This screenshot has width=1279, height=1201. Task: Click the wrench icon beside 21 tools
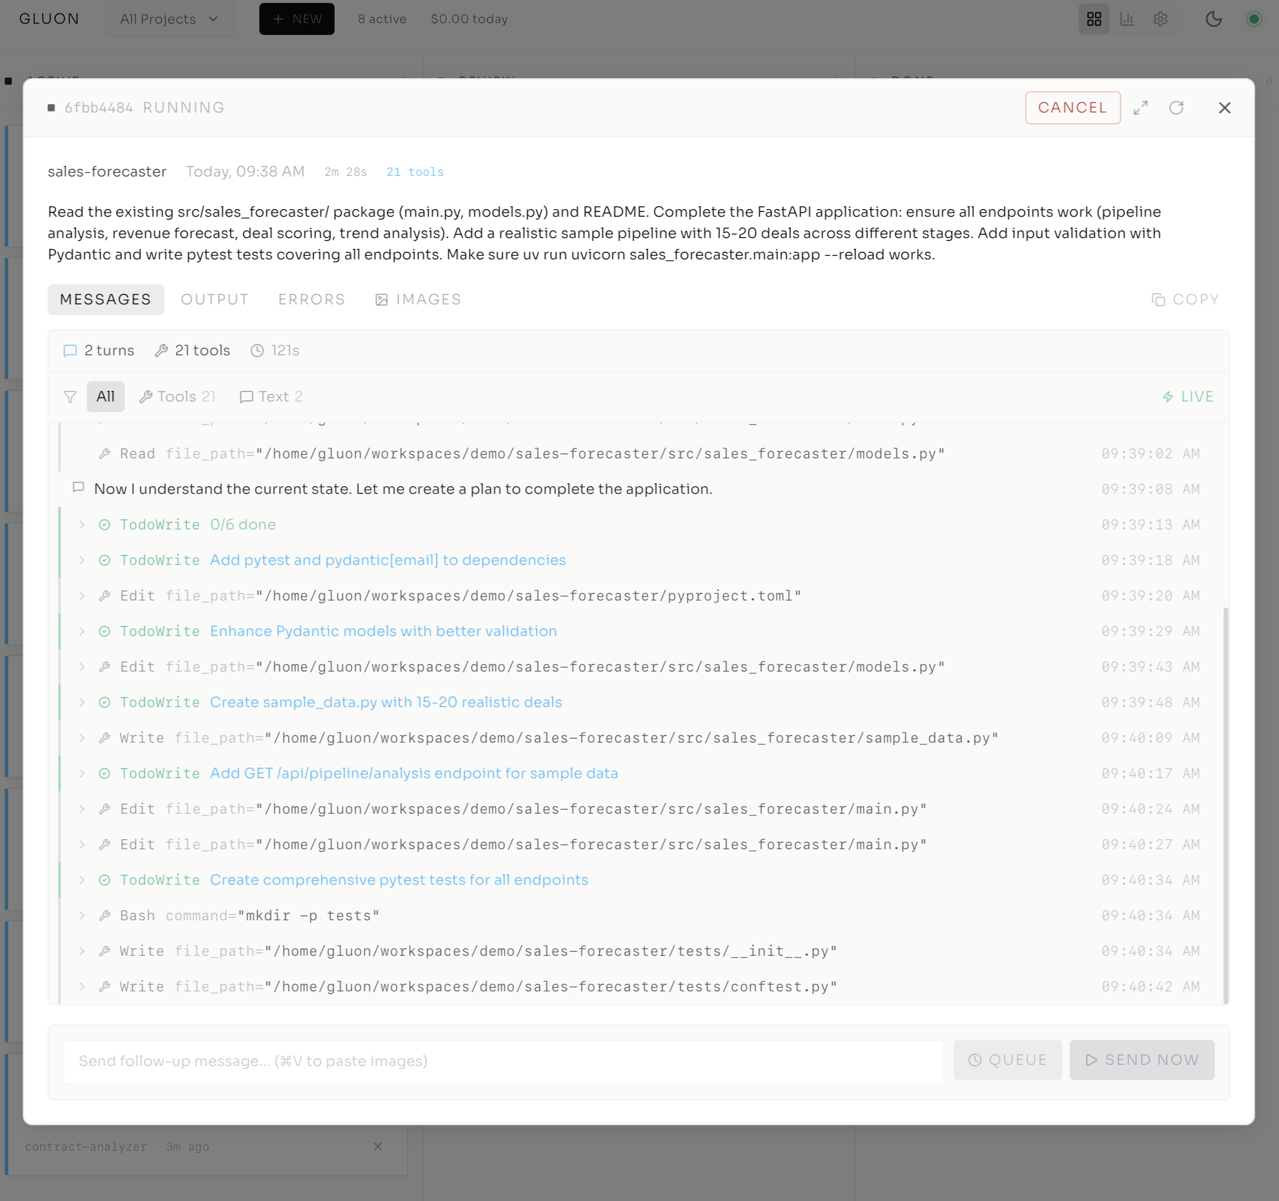pyautogui.click(x=161, y=351)
